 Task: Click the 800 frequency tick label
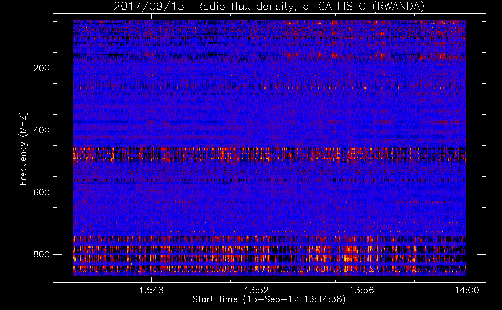pyautogui.click(x=42, y=254)
